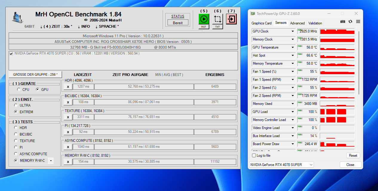This screenshot has width=378, height=191.
Task: Open the GPU Load sensor dropdown
Action: click(x=293, y=112)
